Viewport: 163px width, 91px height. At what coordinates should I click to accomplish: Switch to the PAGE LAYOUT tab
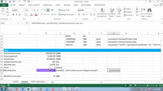pyautogui.click(x=34, y=5)
